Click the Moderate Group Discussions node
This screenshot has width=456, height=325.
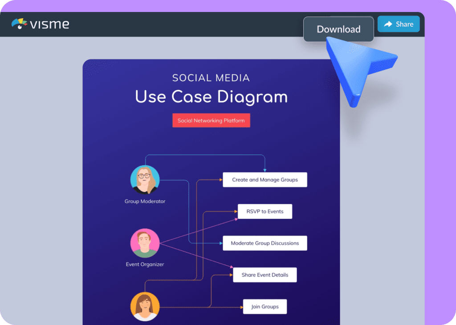point(265,243)
